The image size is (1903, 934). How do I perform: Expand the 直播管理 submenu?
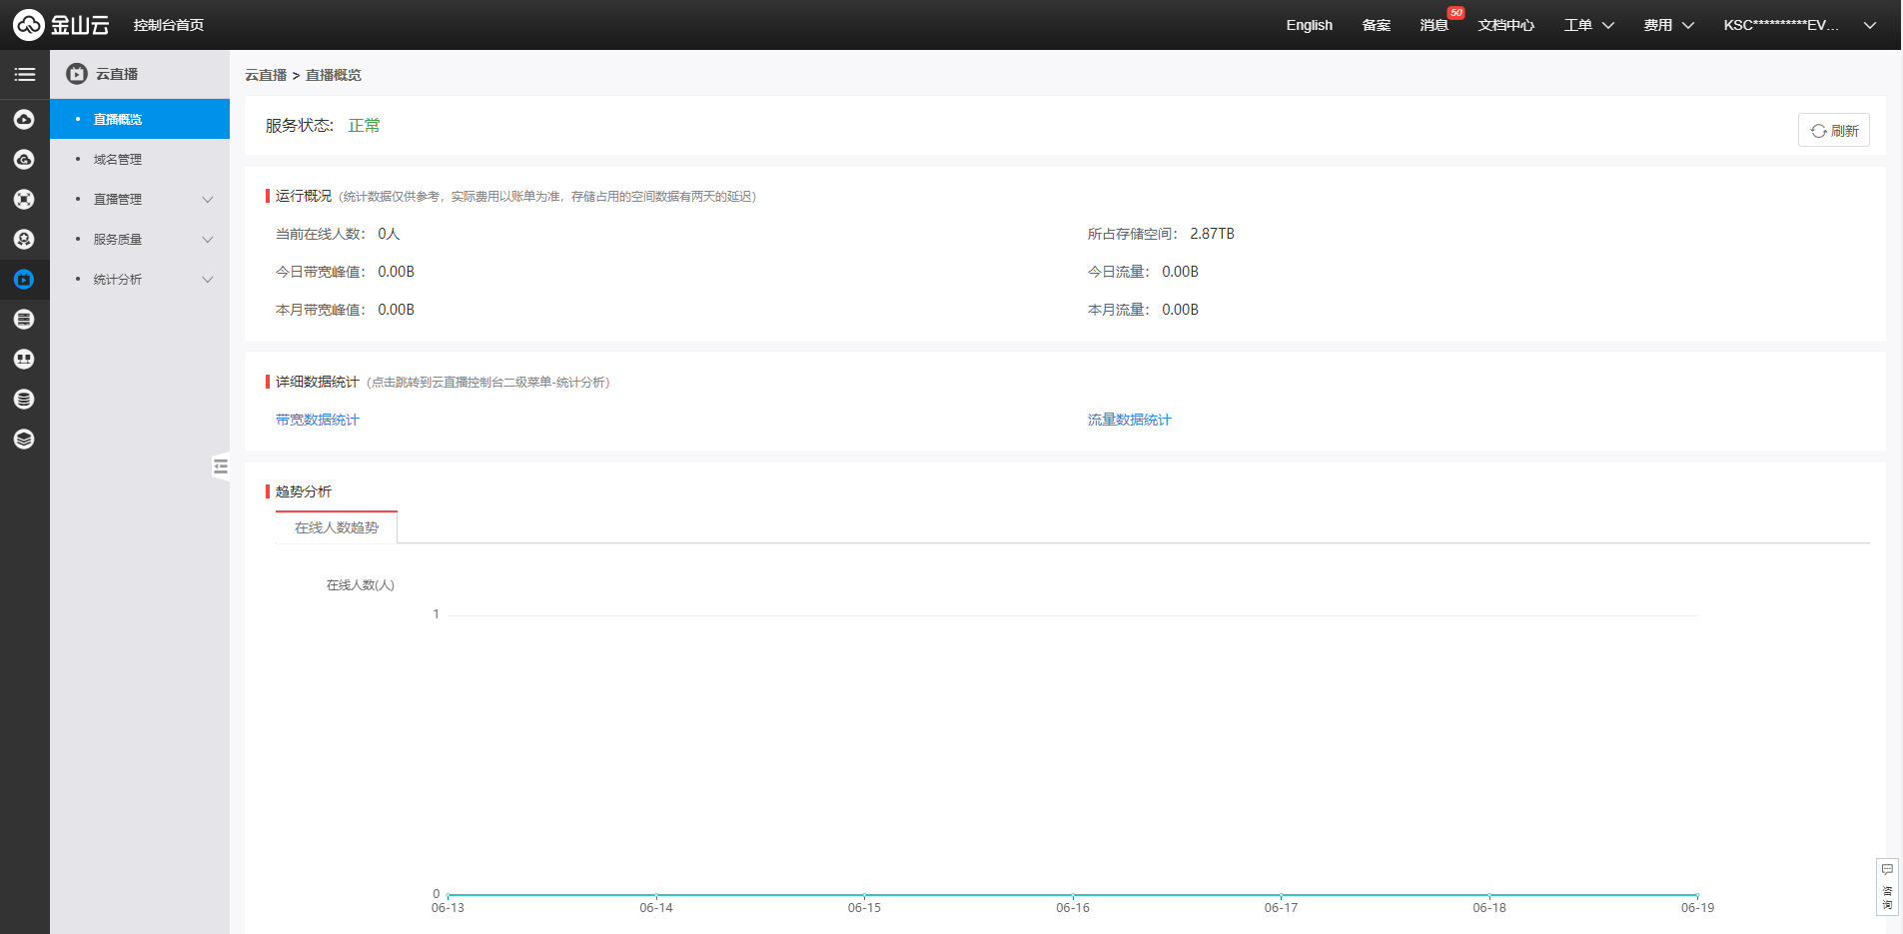(x=208, y=200)
